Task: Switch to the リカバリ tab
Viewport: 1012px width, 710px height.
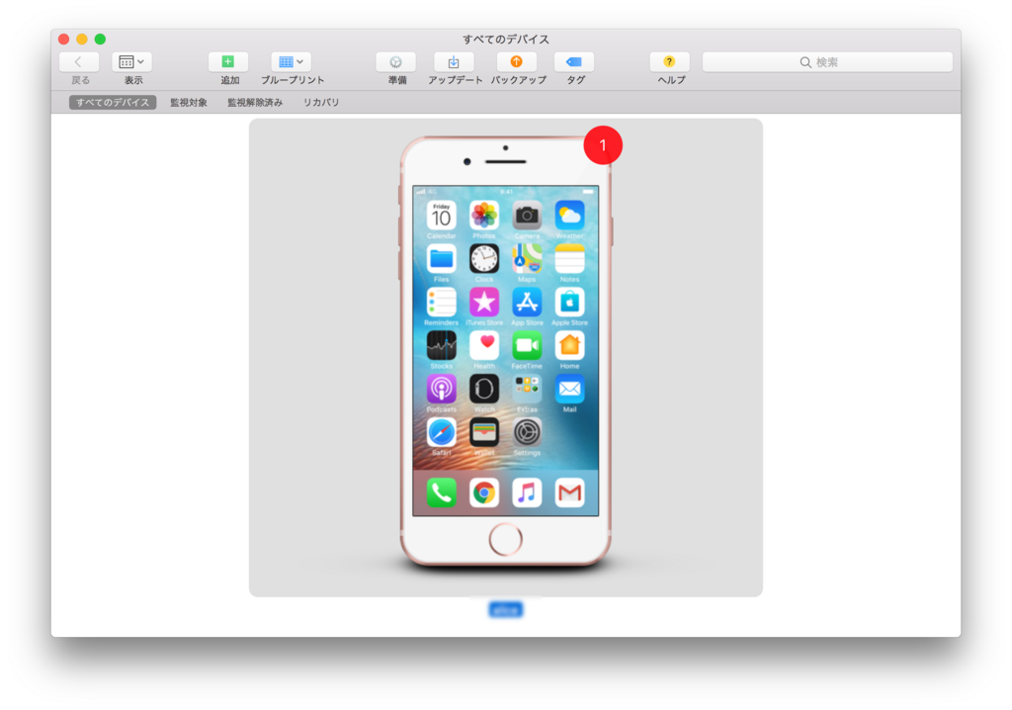Action: (321, 102)
